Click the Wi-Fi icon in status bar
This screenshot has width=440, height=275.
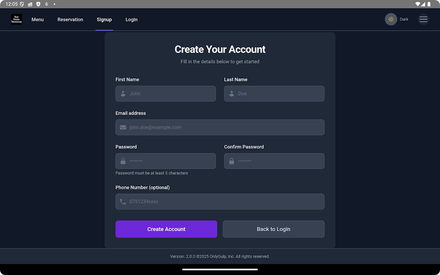click(419, 4)
